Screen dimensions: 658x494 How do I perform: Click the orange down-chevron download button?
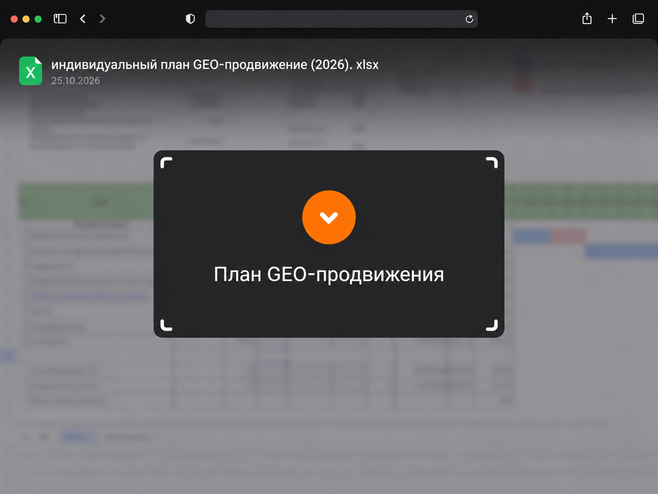329,217
